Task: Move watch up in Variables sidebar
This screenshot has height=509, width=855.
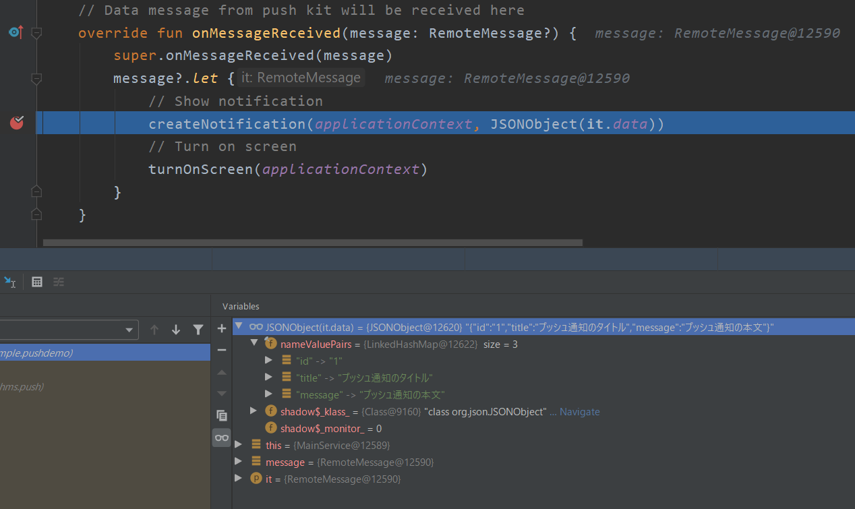Action: coord(222,372)
